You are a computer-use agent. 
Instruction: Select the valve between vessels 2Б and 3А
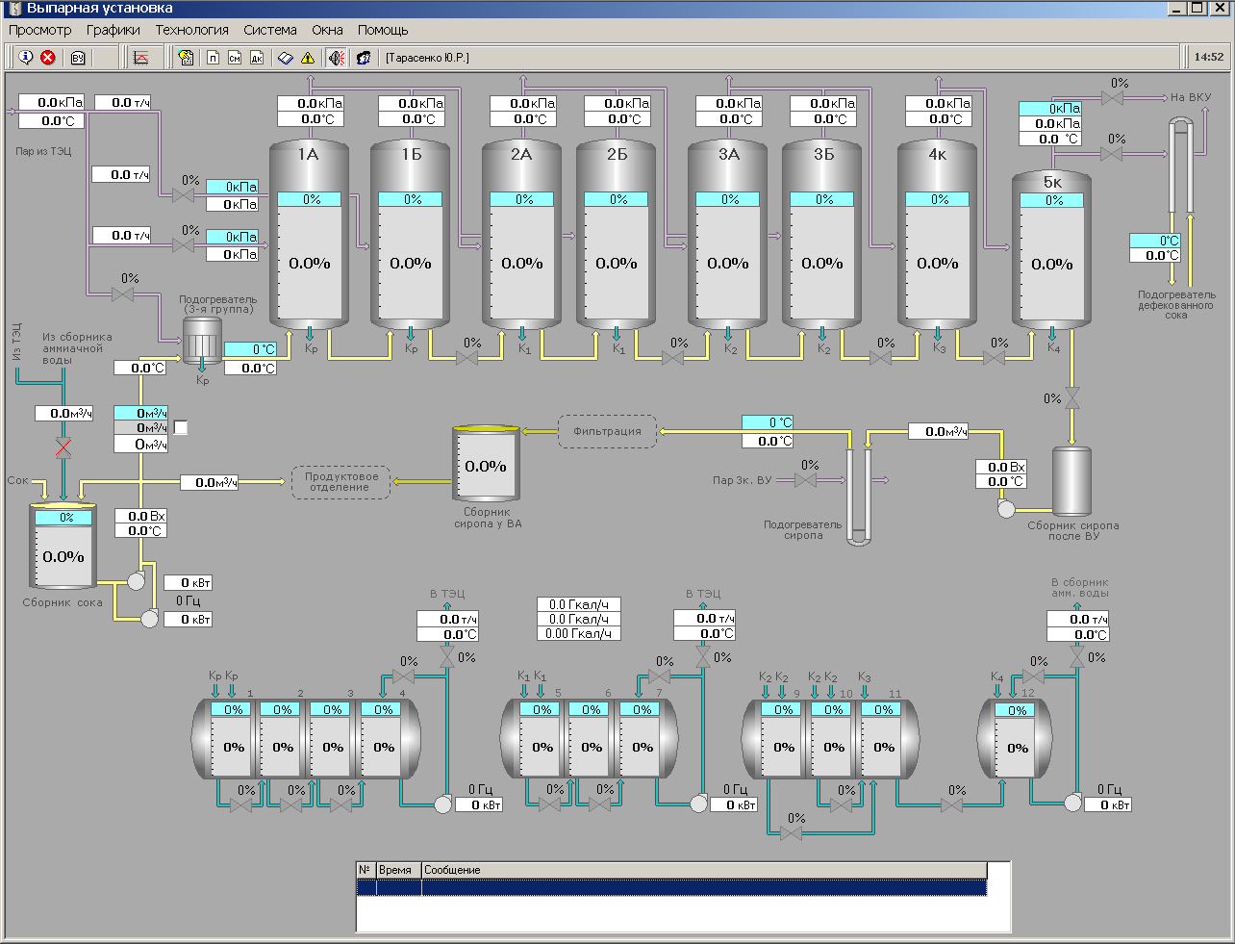pyautogui.click(x=674, y=358)
